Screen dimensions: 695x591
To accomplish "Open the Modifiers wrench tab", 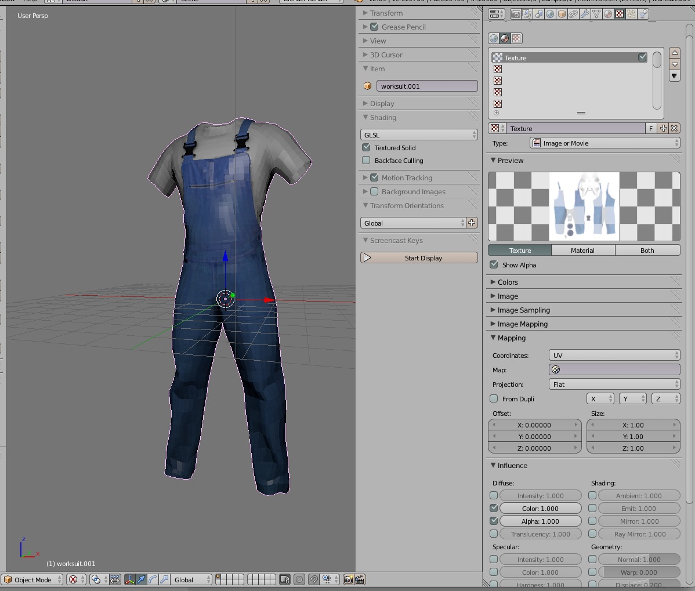I will point(585,14).
